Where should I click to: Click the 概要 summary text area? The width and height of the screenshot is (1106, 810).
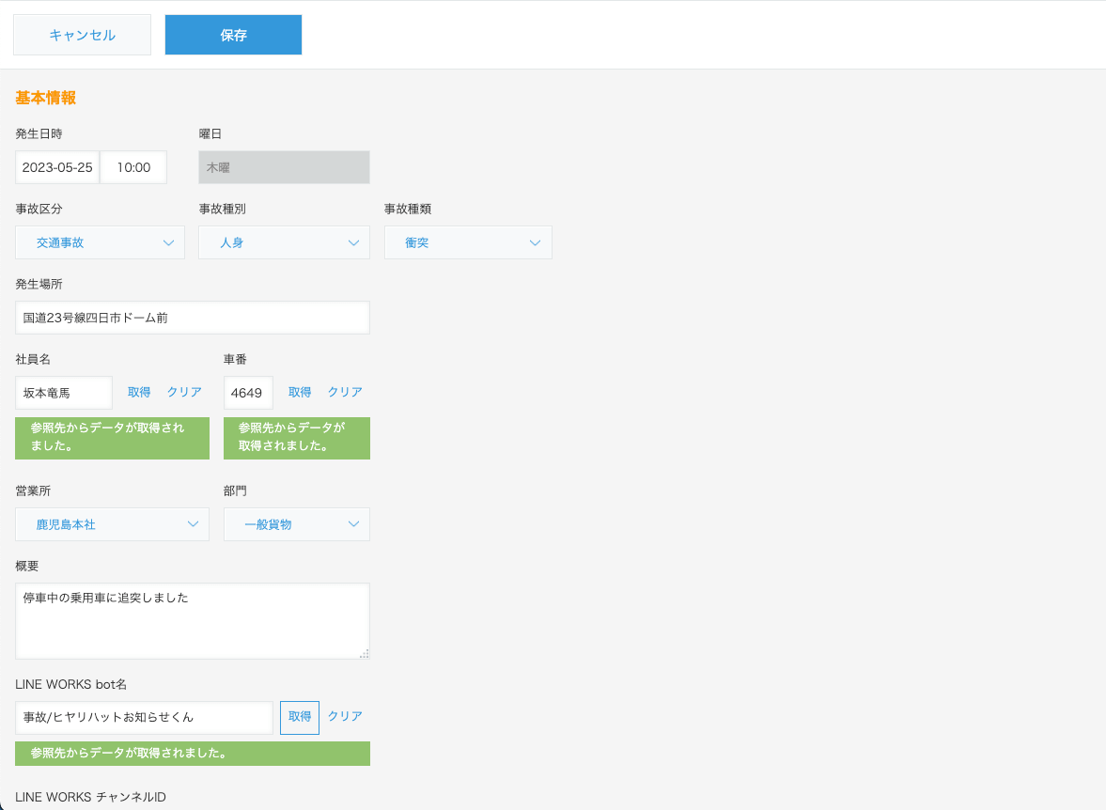click(193, 621)
